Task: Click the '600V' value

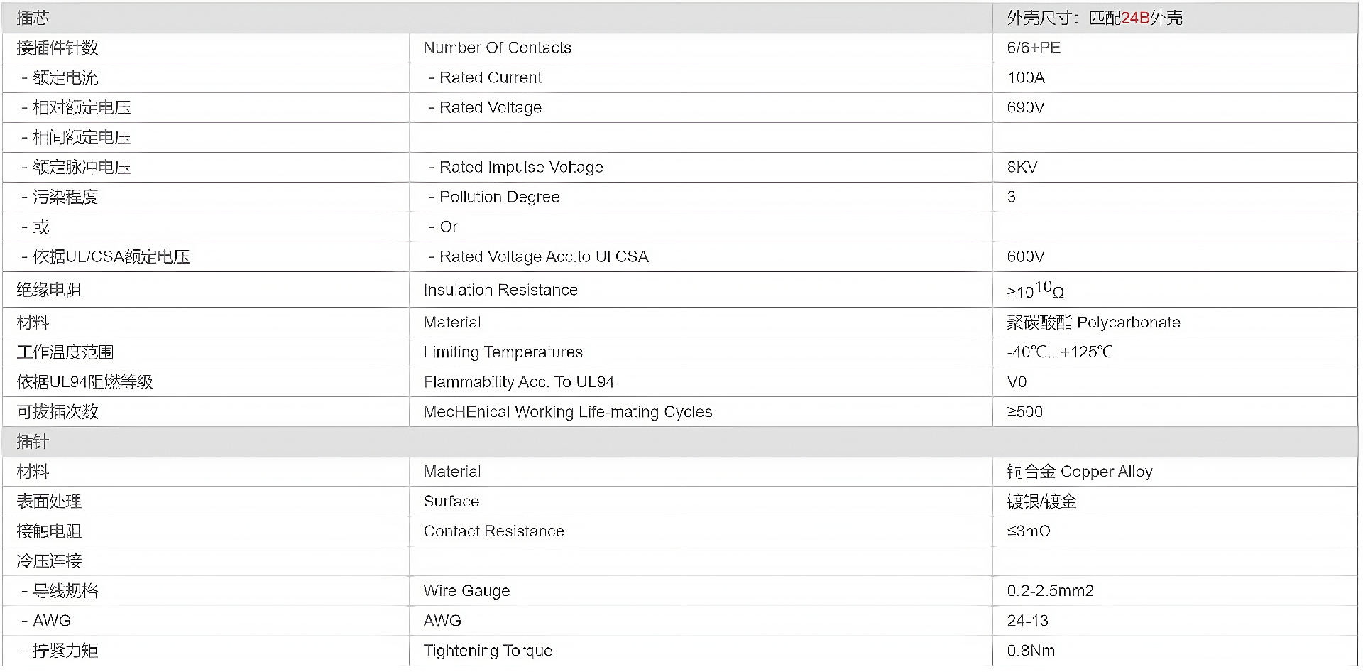Action: pyautogui.click(x=1026, y=256)
